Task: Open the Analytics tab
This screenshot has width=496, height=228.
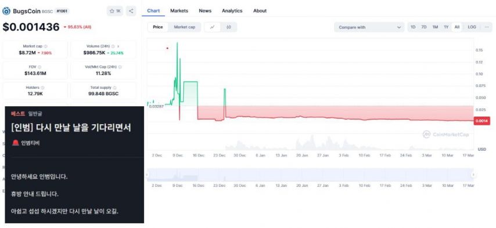Action: pyautogui.click(x=232, y=11)
